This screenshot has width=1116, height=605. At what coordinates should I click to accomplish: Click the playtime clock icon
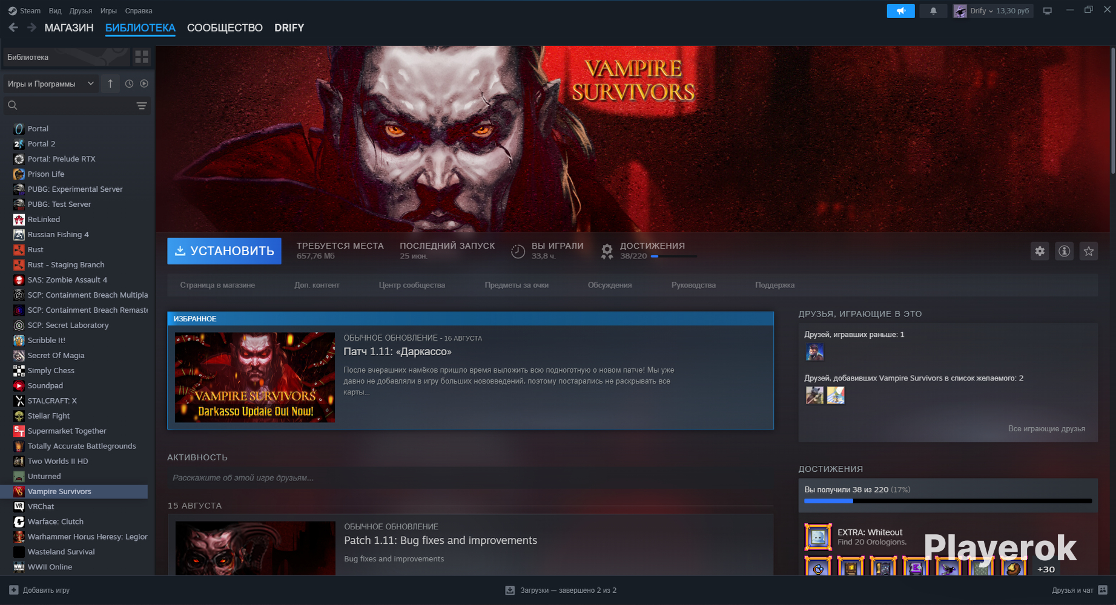[x=518, y=251]
